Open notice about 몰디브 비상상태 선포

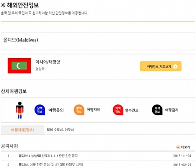pos(48,156)
